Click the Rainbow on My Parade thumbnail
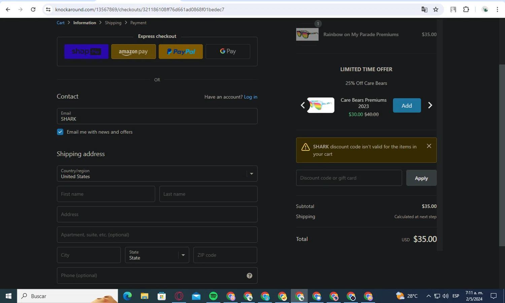 307,34
